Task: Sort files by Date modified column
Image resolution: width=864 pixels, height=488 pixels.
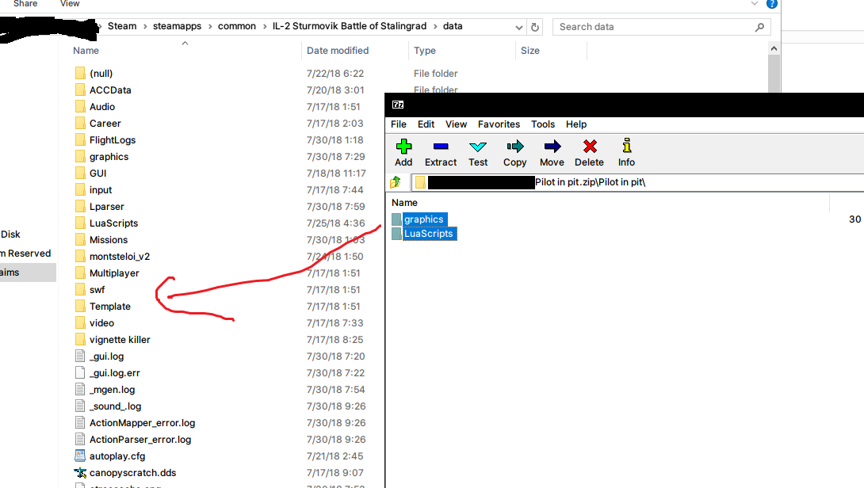Action: [338, 51]
